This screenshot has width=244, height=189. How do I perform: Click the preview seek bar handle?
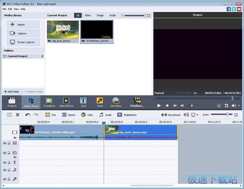pyautogui.click(x=233, y=98)
